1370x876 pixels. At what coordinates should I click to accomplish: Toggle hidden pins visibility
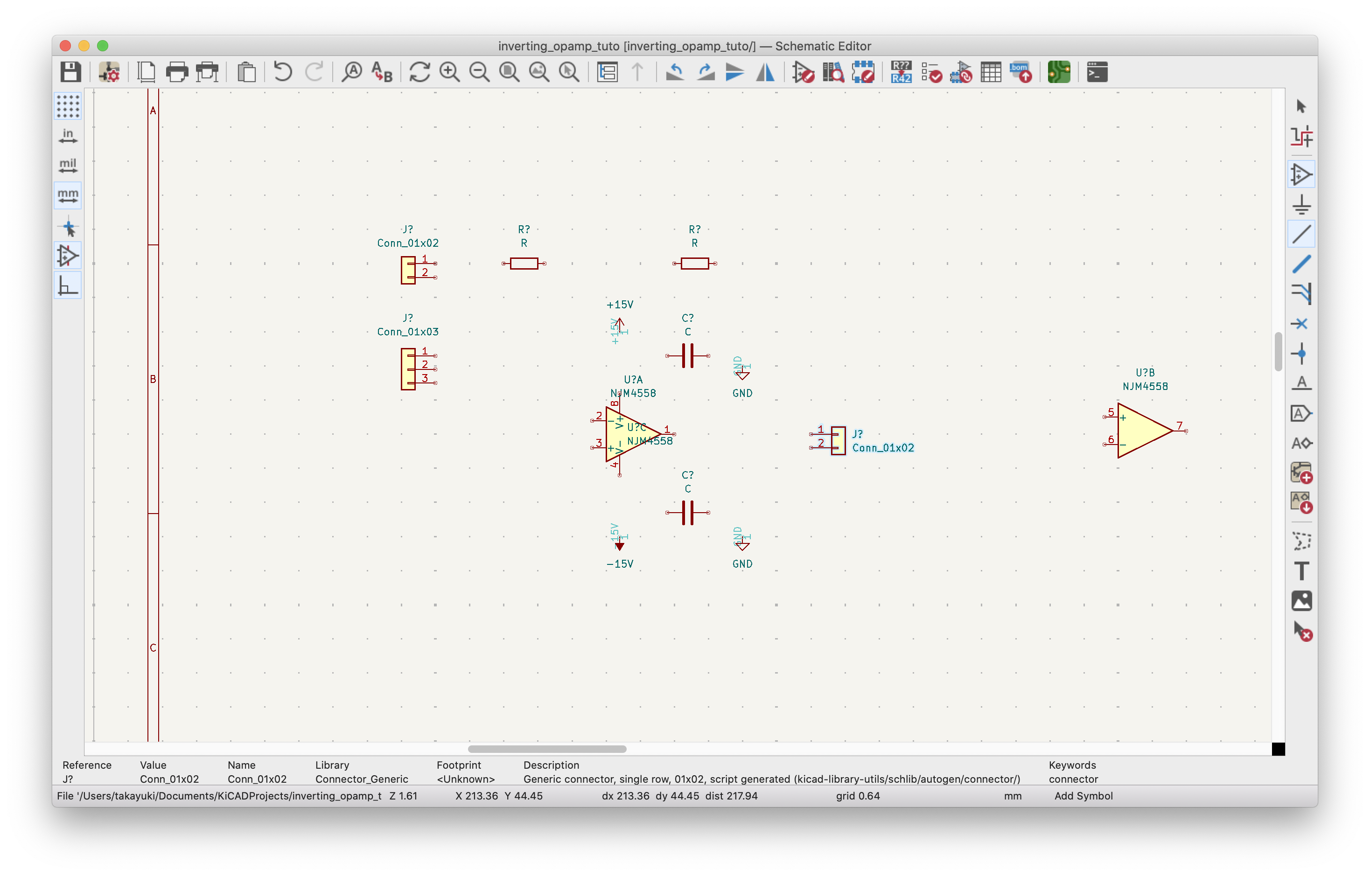click(68, 256)
